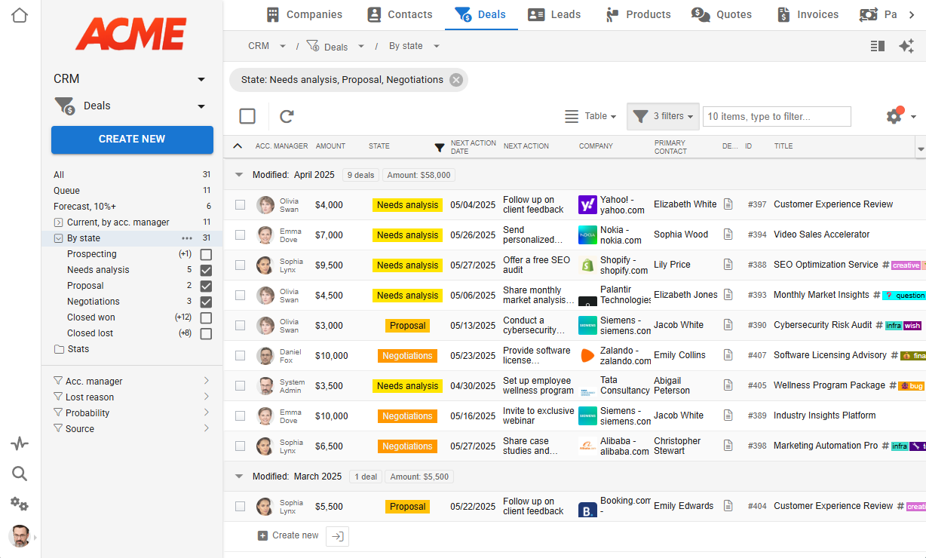Switch to the Leads tab
This screenshot has height=558, width=926.
tap(554, 14)
